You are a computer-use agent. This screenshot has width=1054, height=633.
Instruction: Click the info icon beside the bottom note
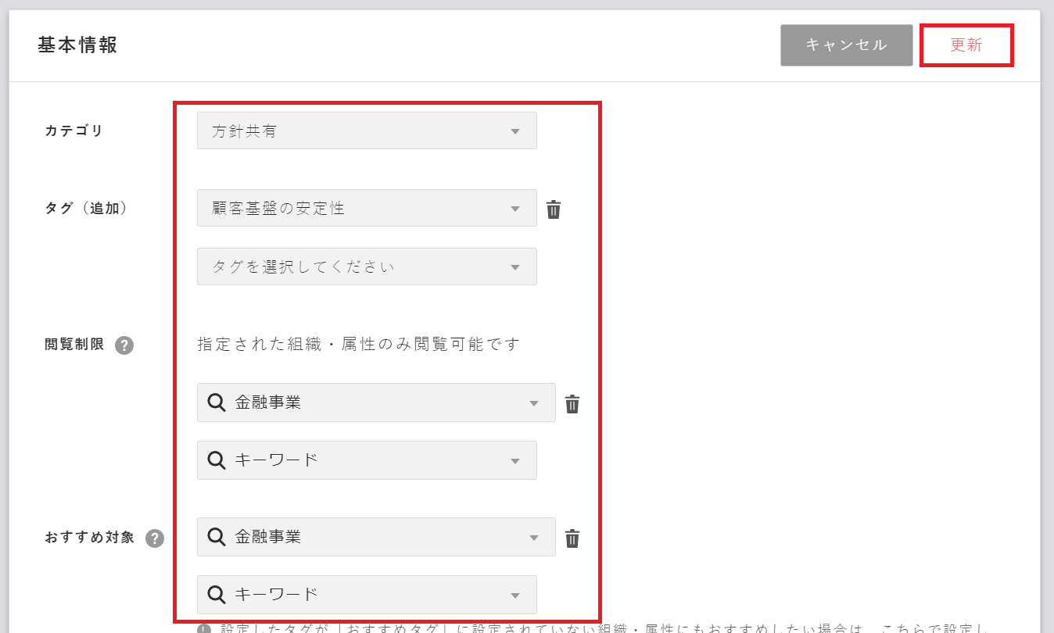pos(204,629)
